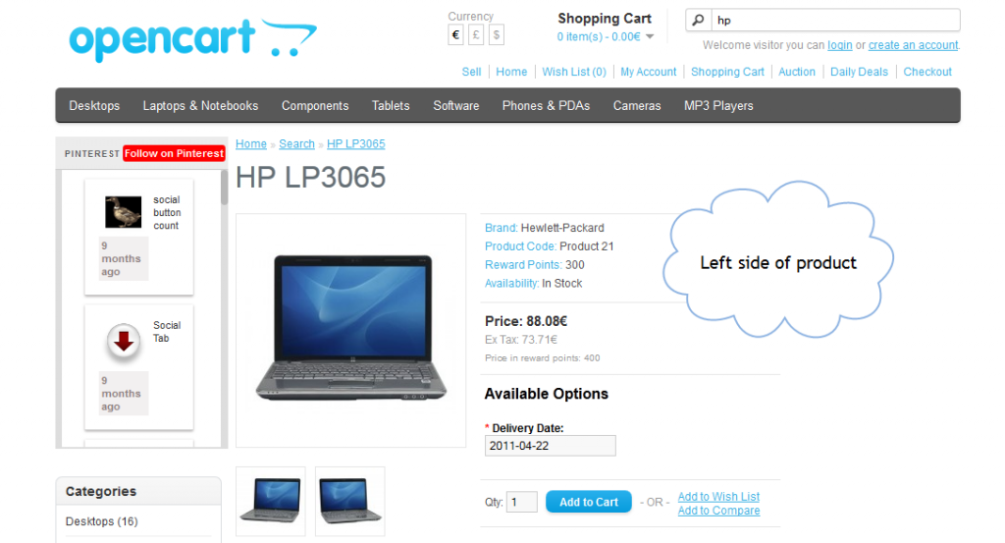The height and width of the screenshot is (543, 1005).
Task: Select the Euro currency icon
Action: click(455, 34)
